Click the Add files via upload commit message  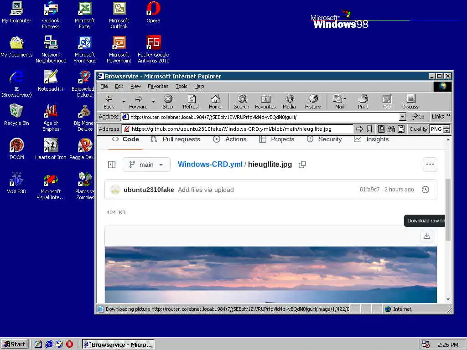pos(206,190)
